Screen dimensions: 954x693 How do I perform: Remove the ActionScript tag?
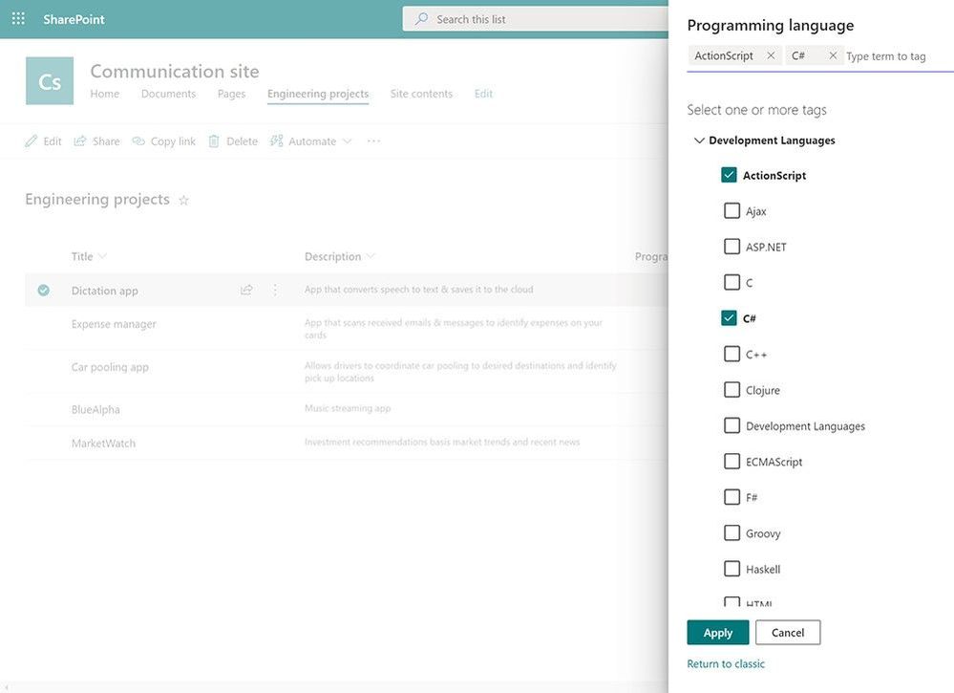coord(771,55)
